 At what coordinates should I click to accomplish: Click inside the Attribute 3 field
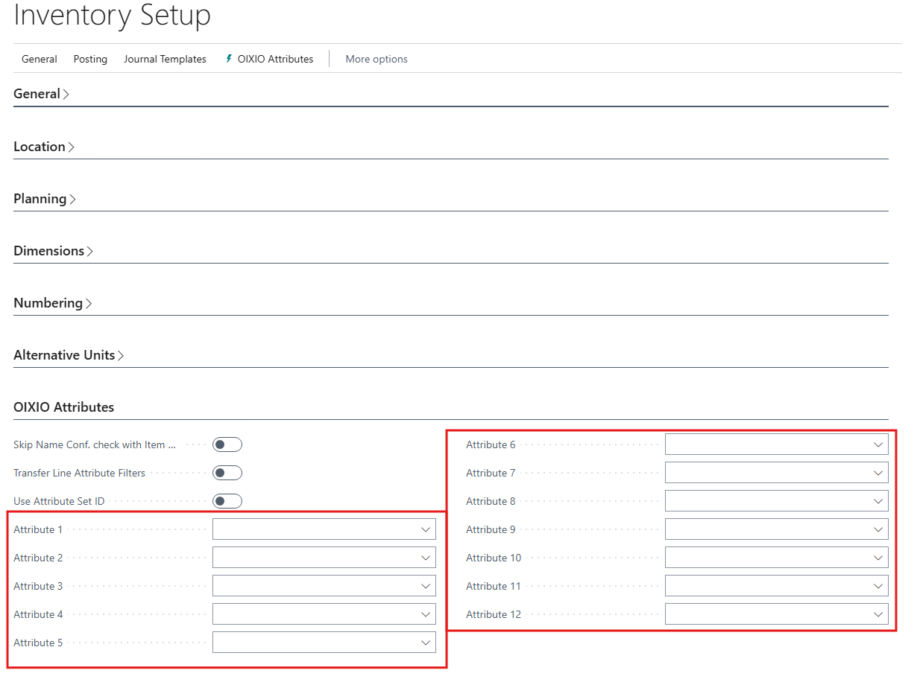[313, 587]
